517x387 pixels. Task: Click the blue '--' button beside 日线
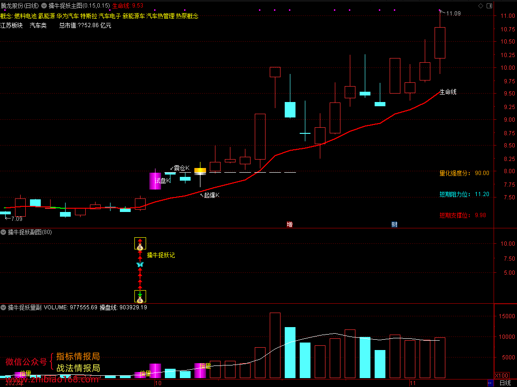tap(490, 383)
